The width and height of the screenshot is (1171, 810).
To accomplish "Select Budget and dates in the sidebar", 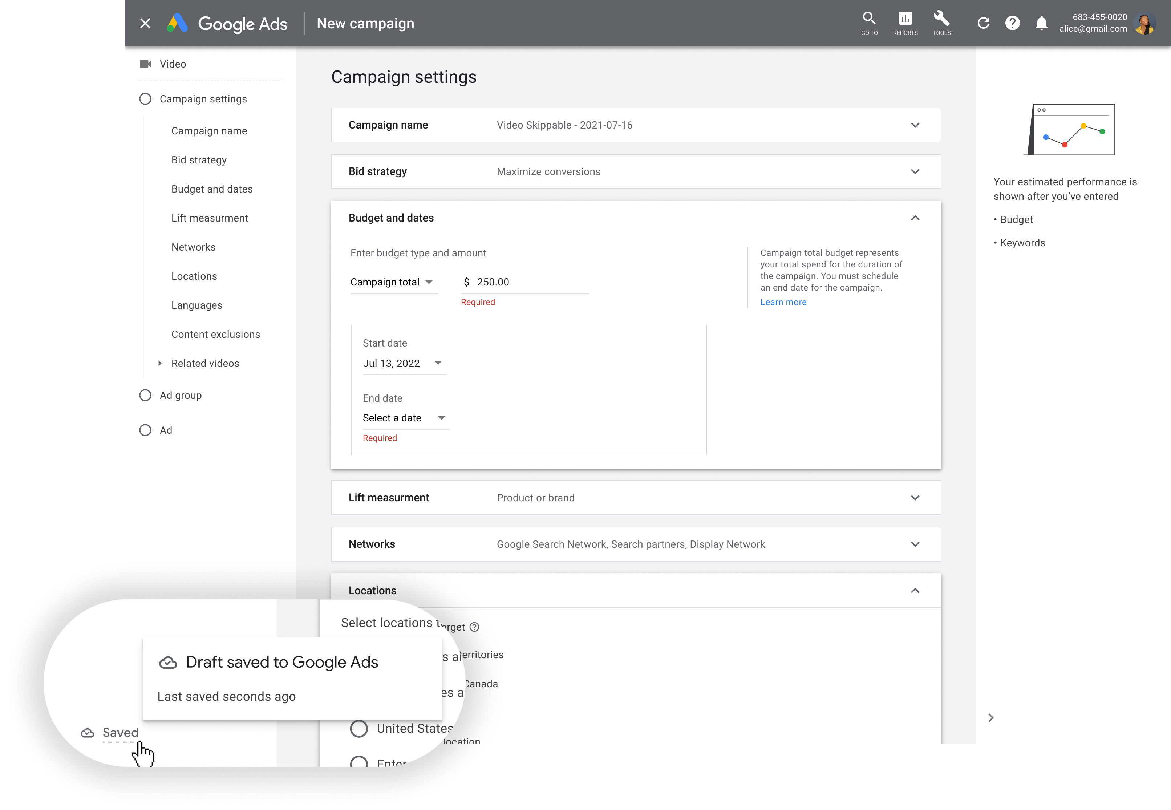I will (211, 189).
